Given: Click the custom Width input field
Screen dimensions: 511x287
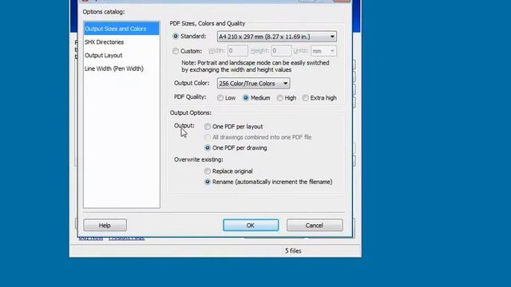Looking at the screenshot, I should [x=238, y=51].
